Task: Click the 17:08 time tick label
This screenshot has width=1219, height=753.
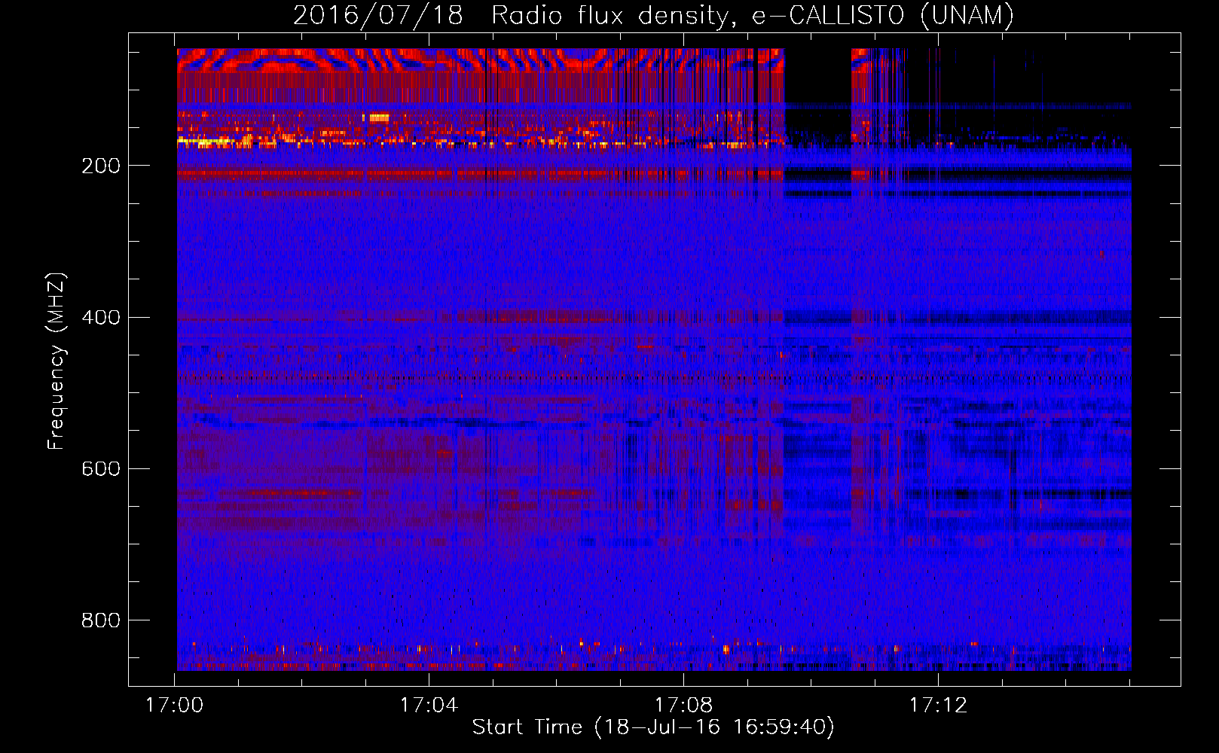Action: click(683, 706)
